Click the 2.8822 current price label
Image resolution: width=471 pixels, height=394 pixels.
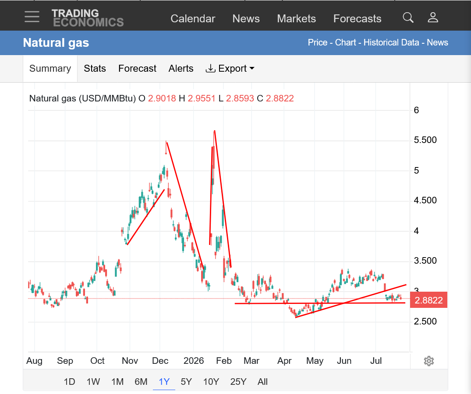(429, 300)
